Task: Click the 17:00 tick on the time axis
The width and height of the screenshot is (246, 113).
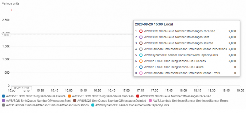Action: (x=126, y=90)
